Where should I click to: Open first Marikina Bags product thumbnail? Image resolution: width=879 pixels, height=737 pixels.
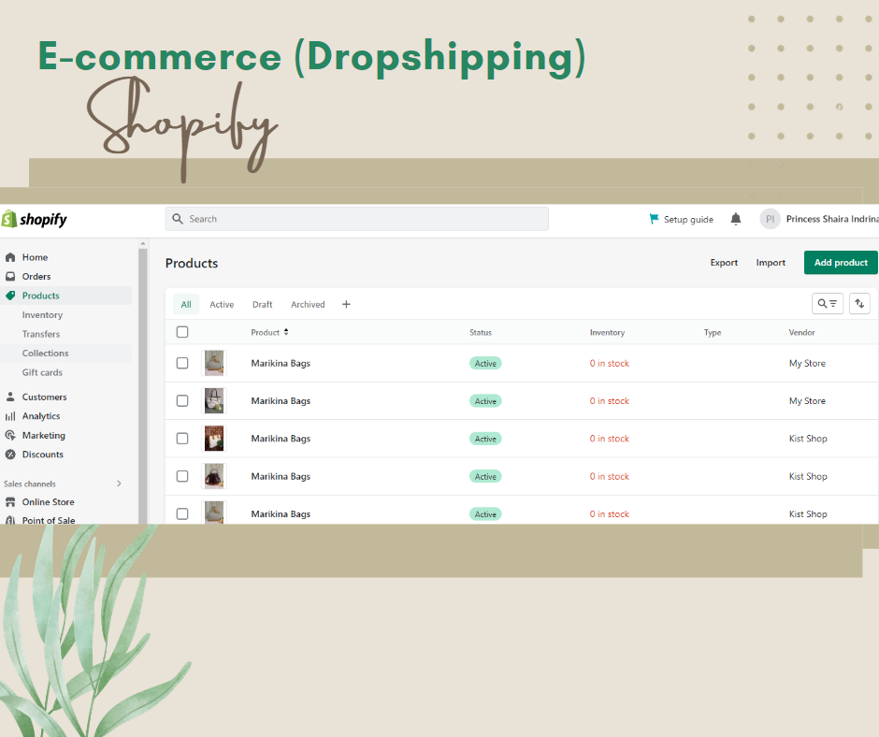(x=214, y=363)
